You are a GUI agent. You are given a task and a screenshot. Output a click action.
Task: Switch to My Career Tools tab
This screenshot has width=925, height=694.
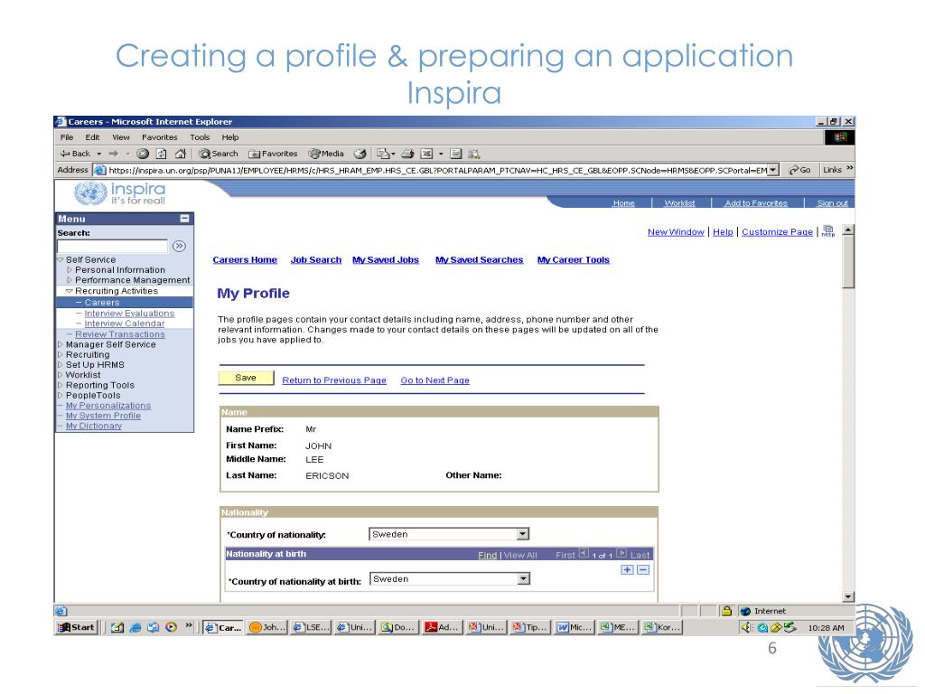coord(573,259)
